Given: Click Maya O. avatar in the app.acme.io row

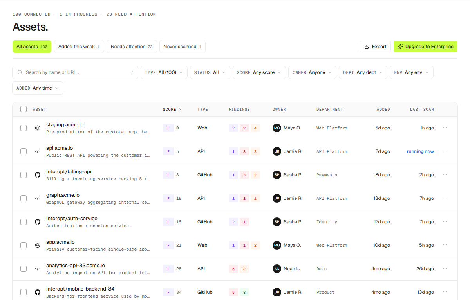Looking at the screenshot, I should [277, 245].
